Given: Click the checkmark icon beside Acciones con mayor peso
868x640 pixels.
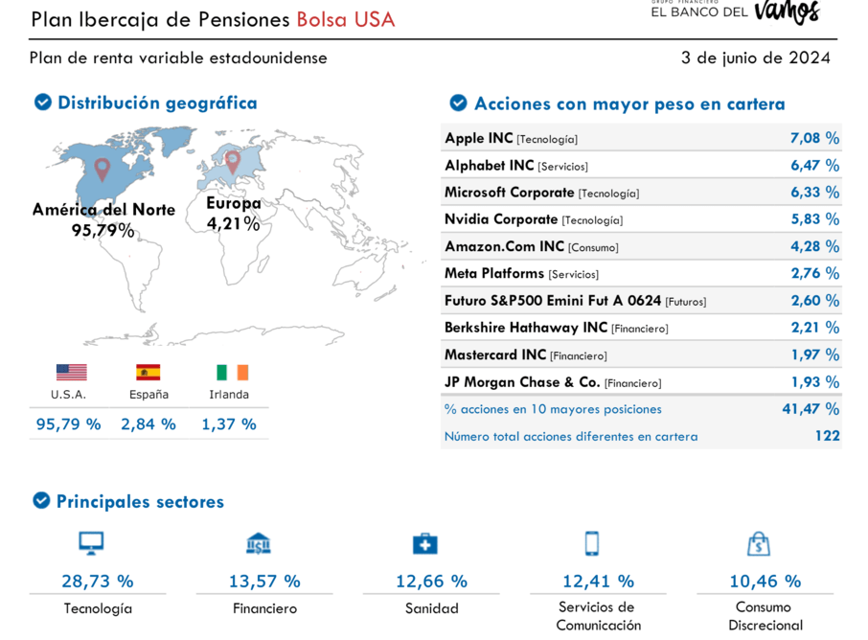Looking at the screenshot, I should (458, 103).
